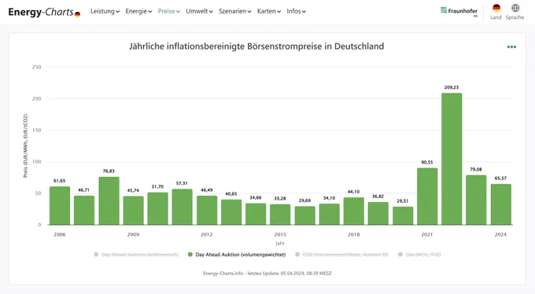Click the 2023 bar labeled 79,08

coord(476,200)
